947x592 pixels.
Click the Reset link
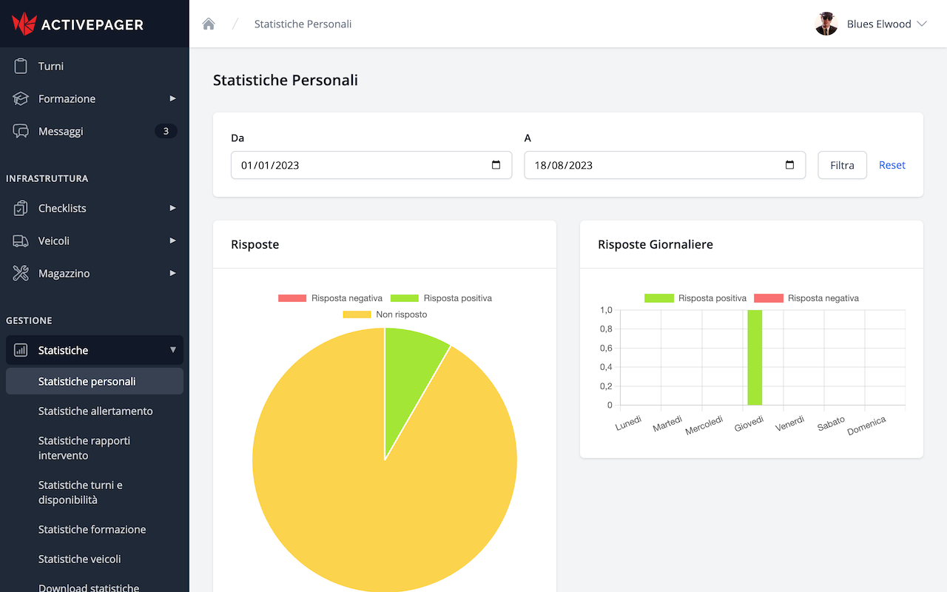tap(892, 165)
